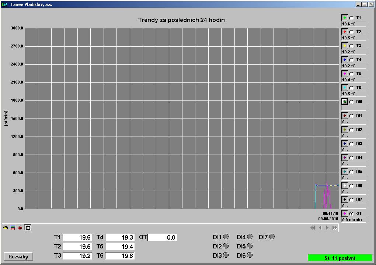
Task: Click the green St. 14 pasivní status
Action: click(x=340, y=258)
